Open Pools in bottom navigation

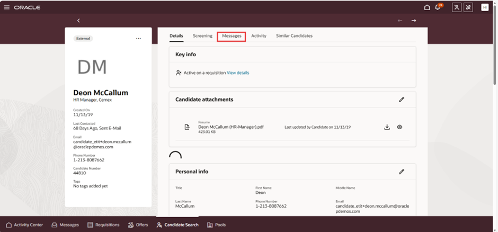216,225
